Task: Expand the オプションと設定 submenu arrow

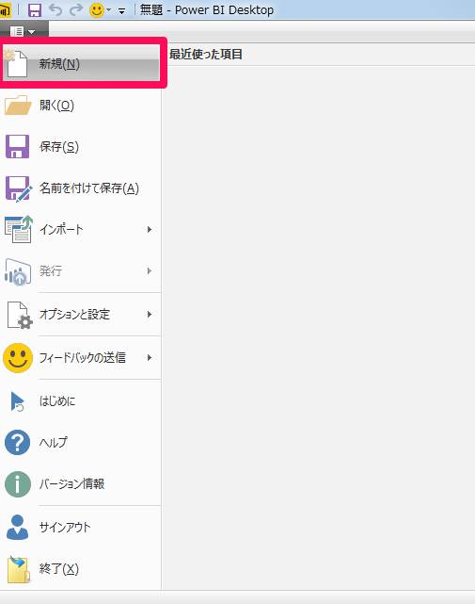Action: click(x=150, y=315)
